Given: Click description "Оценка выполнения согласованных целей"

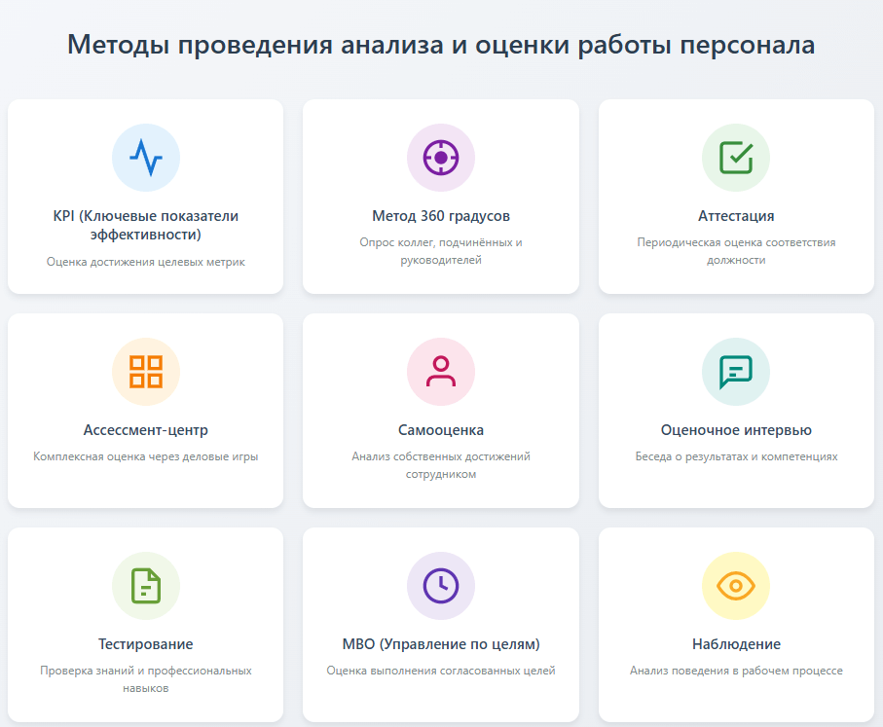Looking at the screenshot, I should [x=441, y=671].
